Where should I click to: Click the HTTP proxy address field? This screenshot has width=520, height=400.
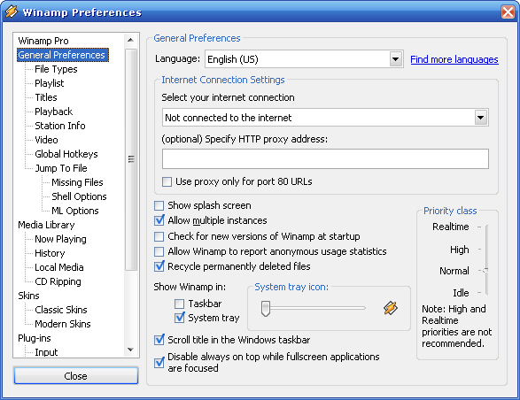325,158
